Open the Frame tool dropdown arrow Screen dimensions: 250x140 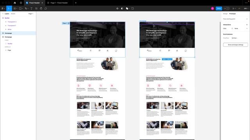coord(16,9)
